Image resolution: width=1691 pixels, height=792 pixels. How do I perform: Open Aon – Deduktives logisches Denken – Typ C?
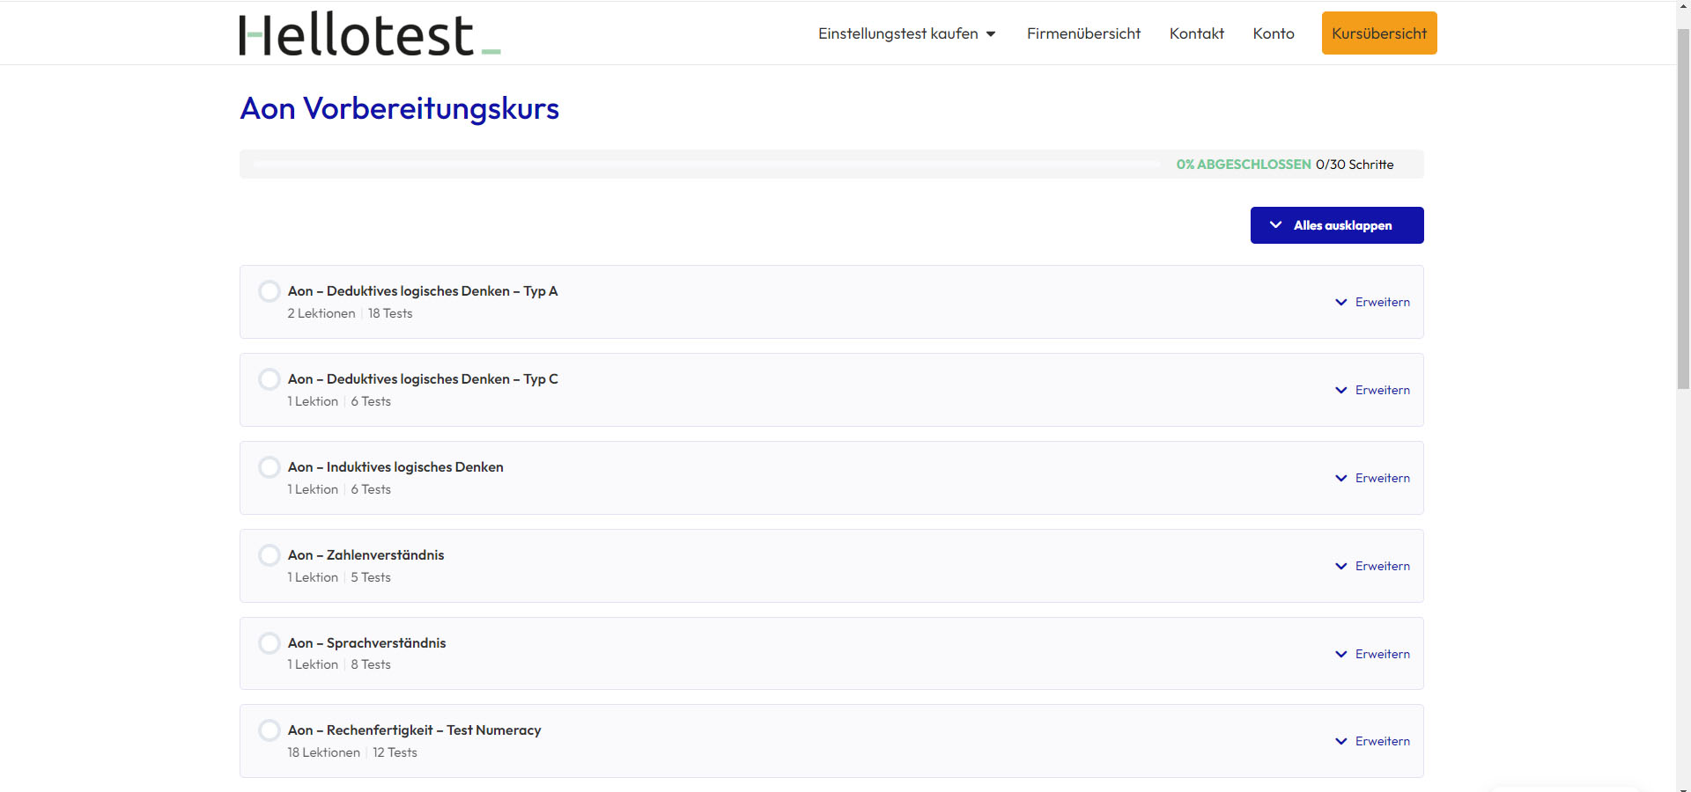(423, 379)
